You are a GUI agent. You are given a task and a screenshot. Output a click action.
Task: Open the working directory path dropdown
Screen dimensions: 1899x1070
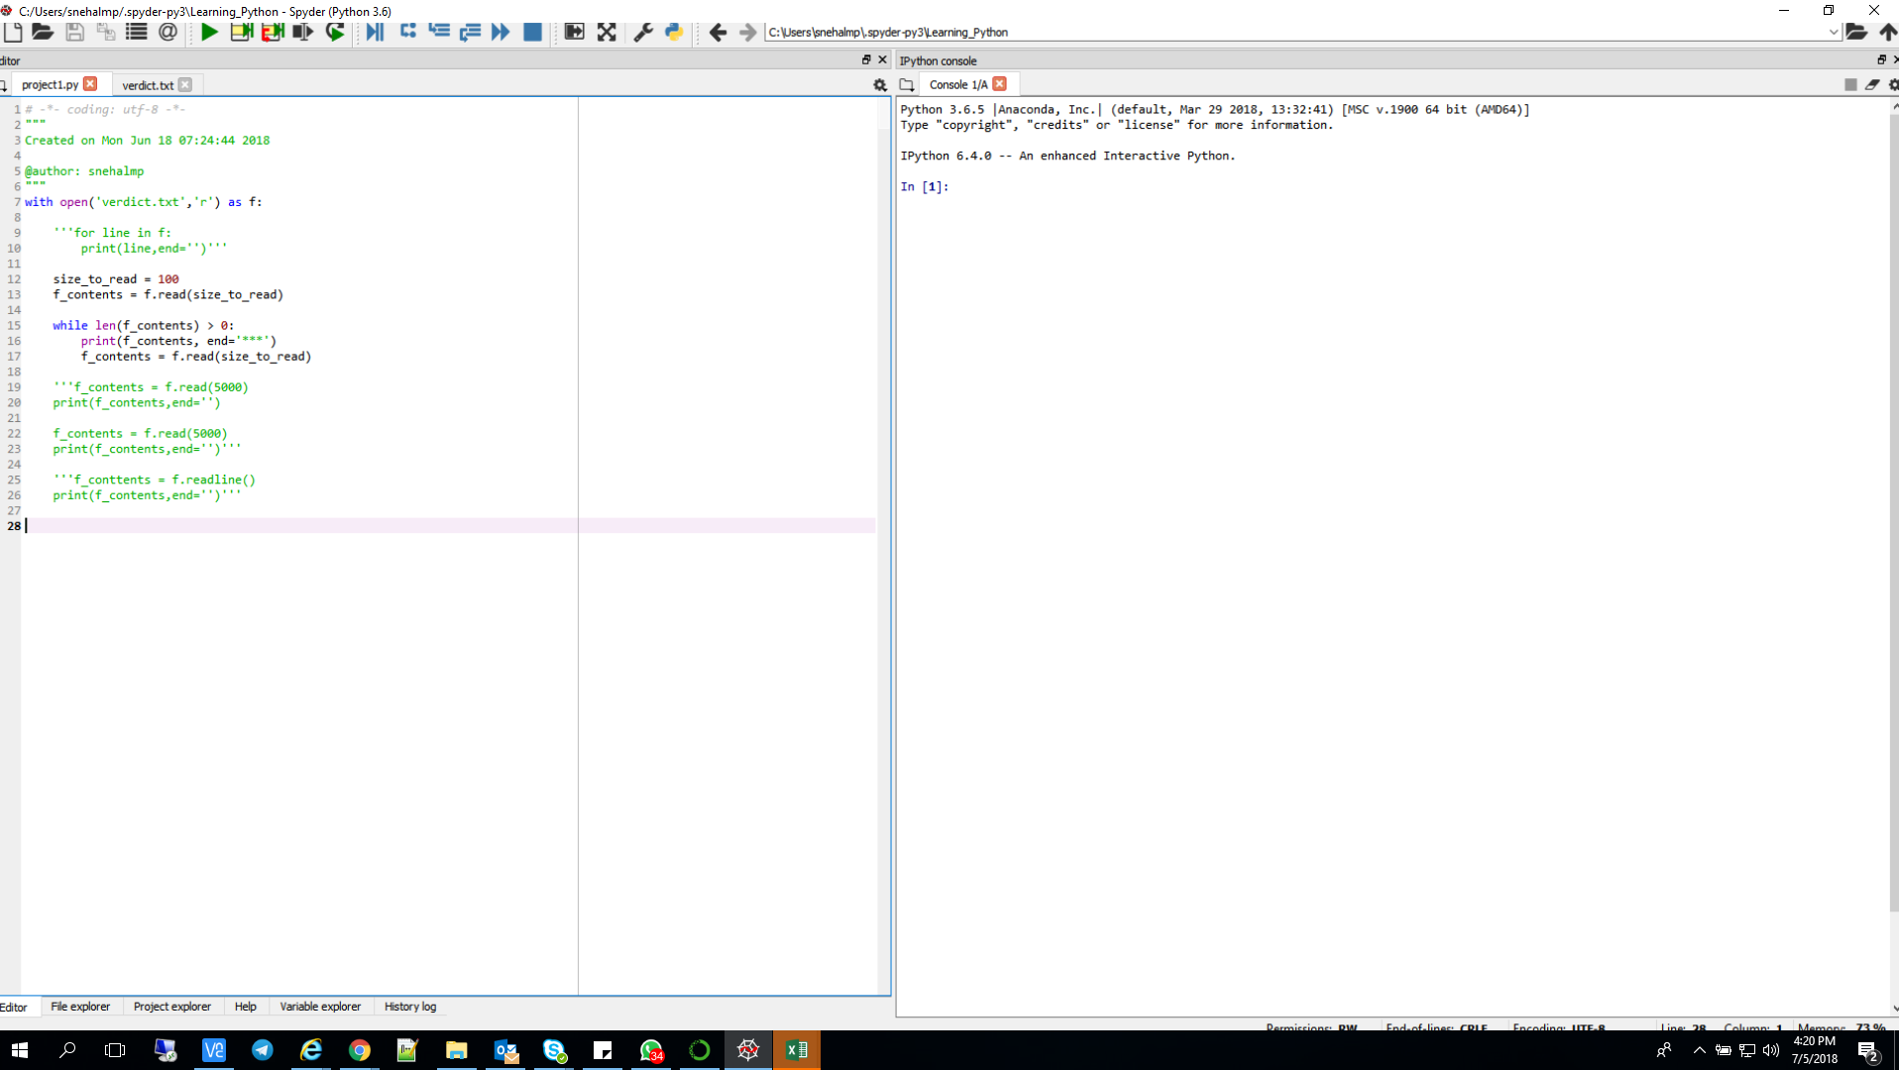pyautogui.click(x=1836, y=32)
